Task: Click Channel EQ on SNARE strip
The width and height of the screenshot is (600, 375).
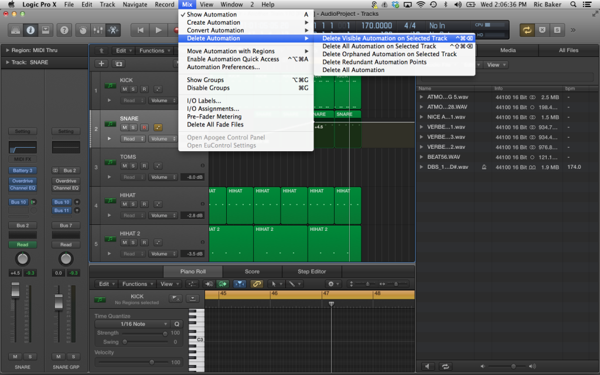Action: (23, 188)
